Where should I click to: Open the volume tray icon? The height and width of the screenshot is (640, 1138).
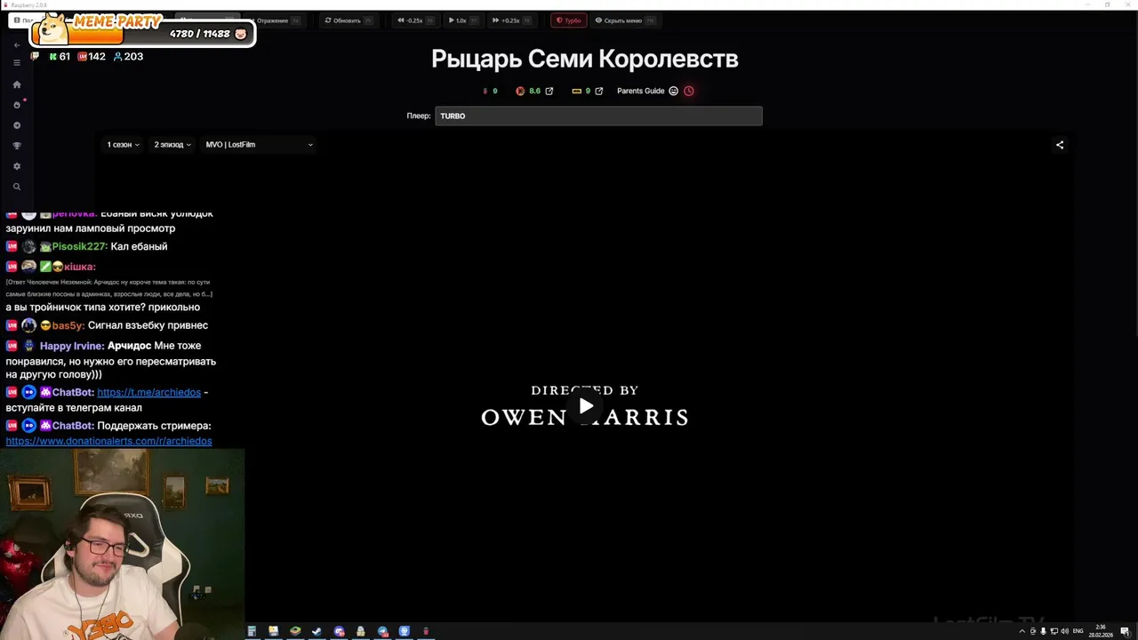(1064, 631)
